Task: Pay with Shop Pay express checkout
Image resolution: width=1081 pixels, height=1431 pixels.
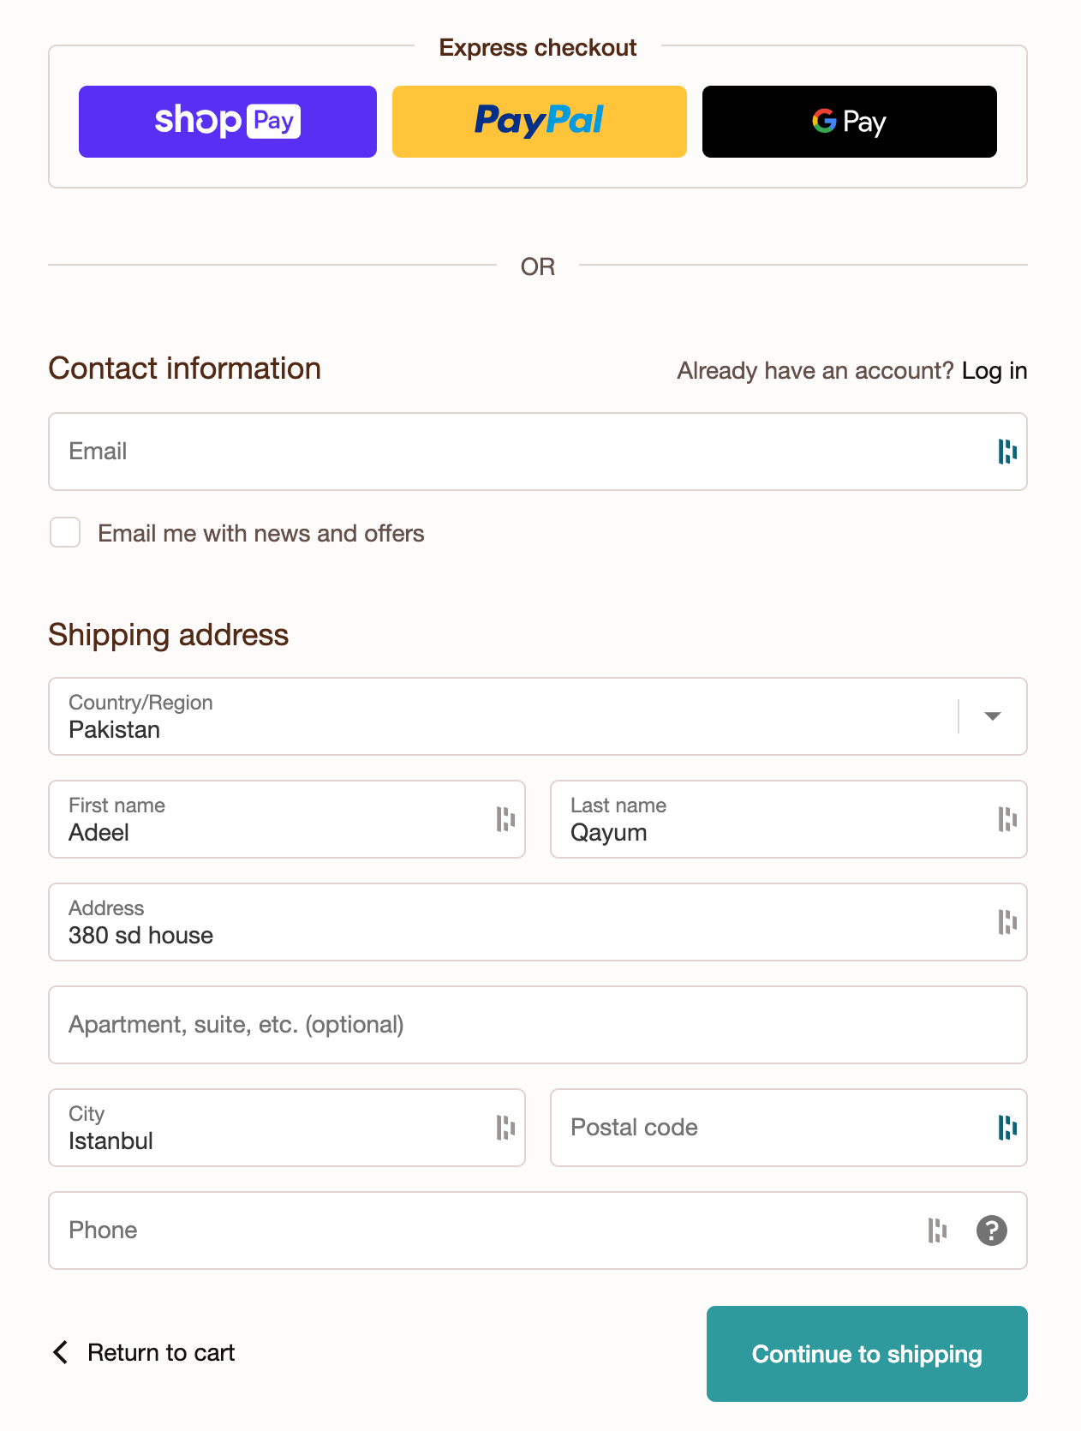Action: pyautogui.click(x=228, y=122)
